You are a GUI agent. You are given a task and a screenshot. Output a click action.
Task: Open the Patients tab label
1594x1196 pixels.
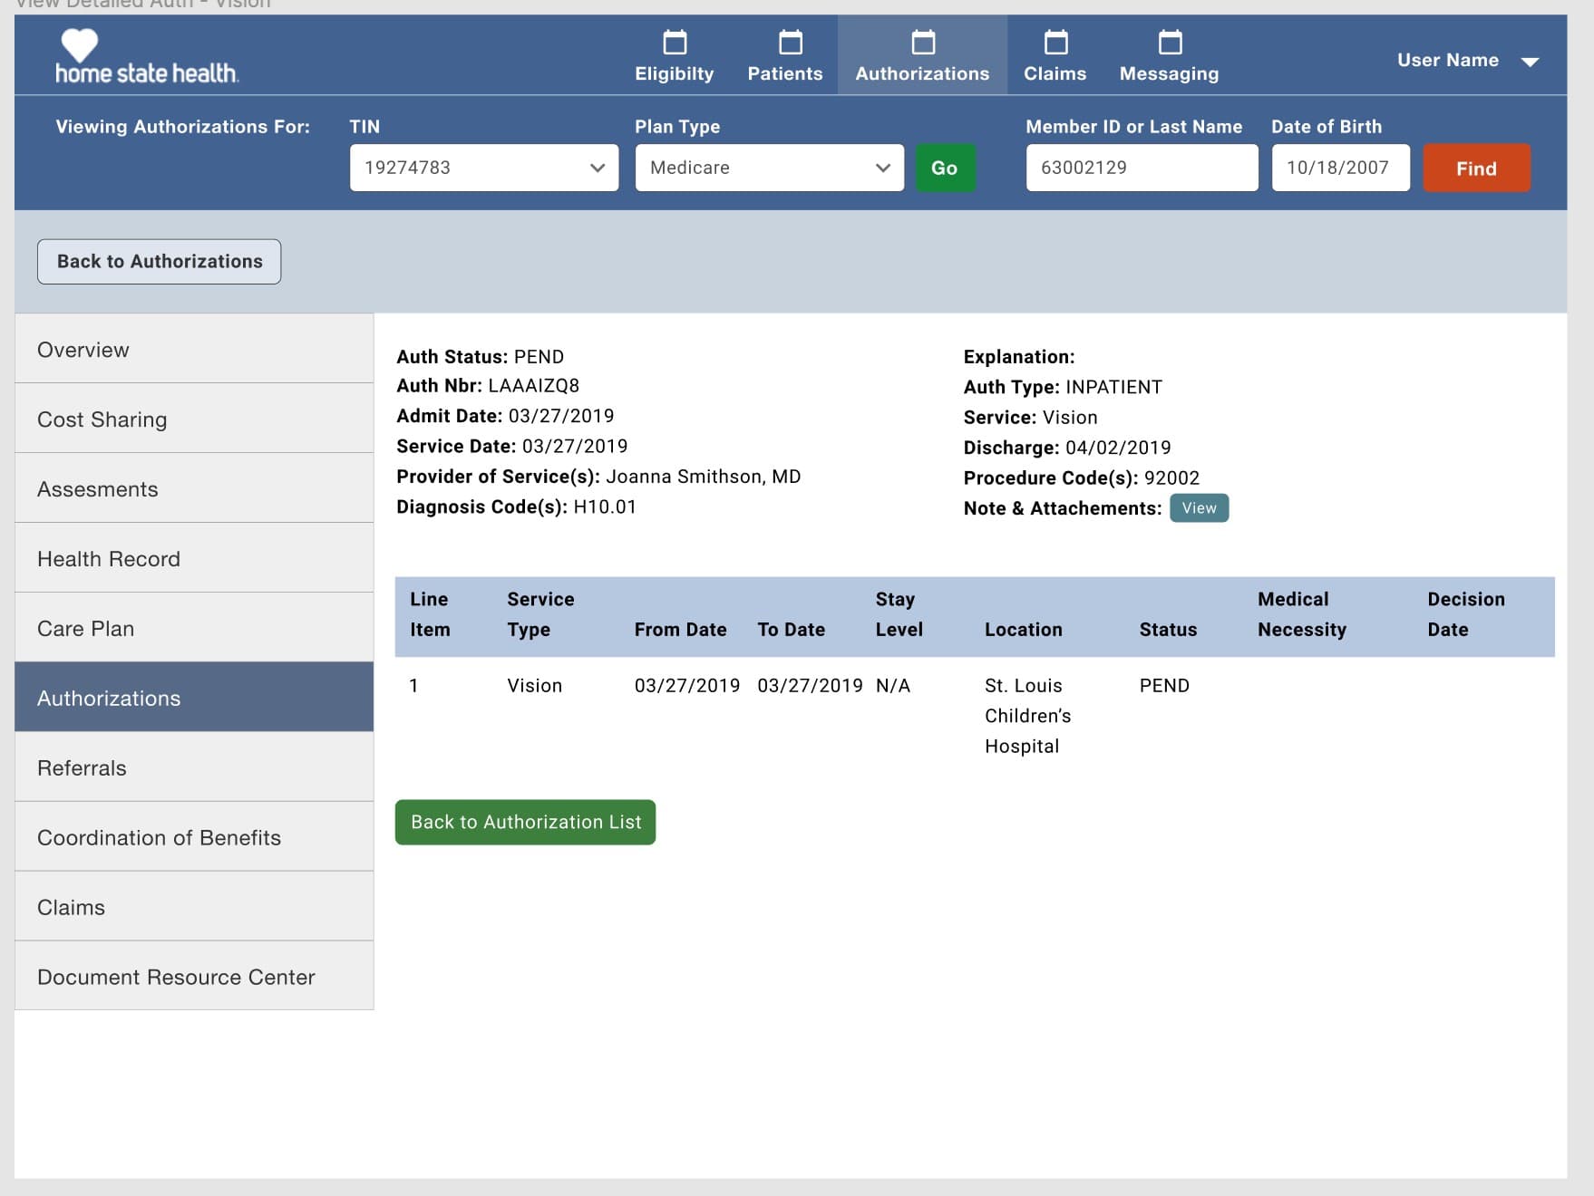[x=785, y=73]
